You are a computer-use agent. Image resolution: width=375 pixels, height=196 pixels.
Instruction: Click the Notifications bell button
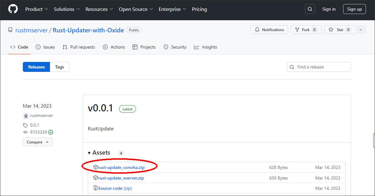pos(269,30)
